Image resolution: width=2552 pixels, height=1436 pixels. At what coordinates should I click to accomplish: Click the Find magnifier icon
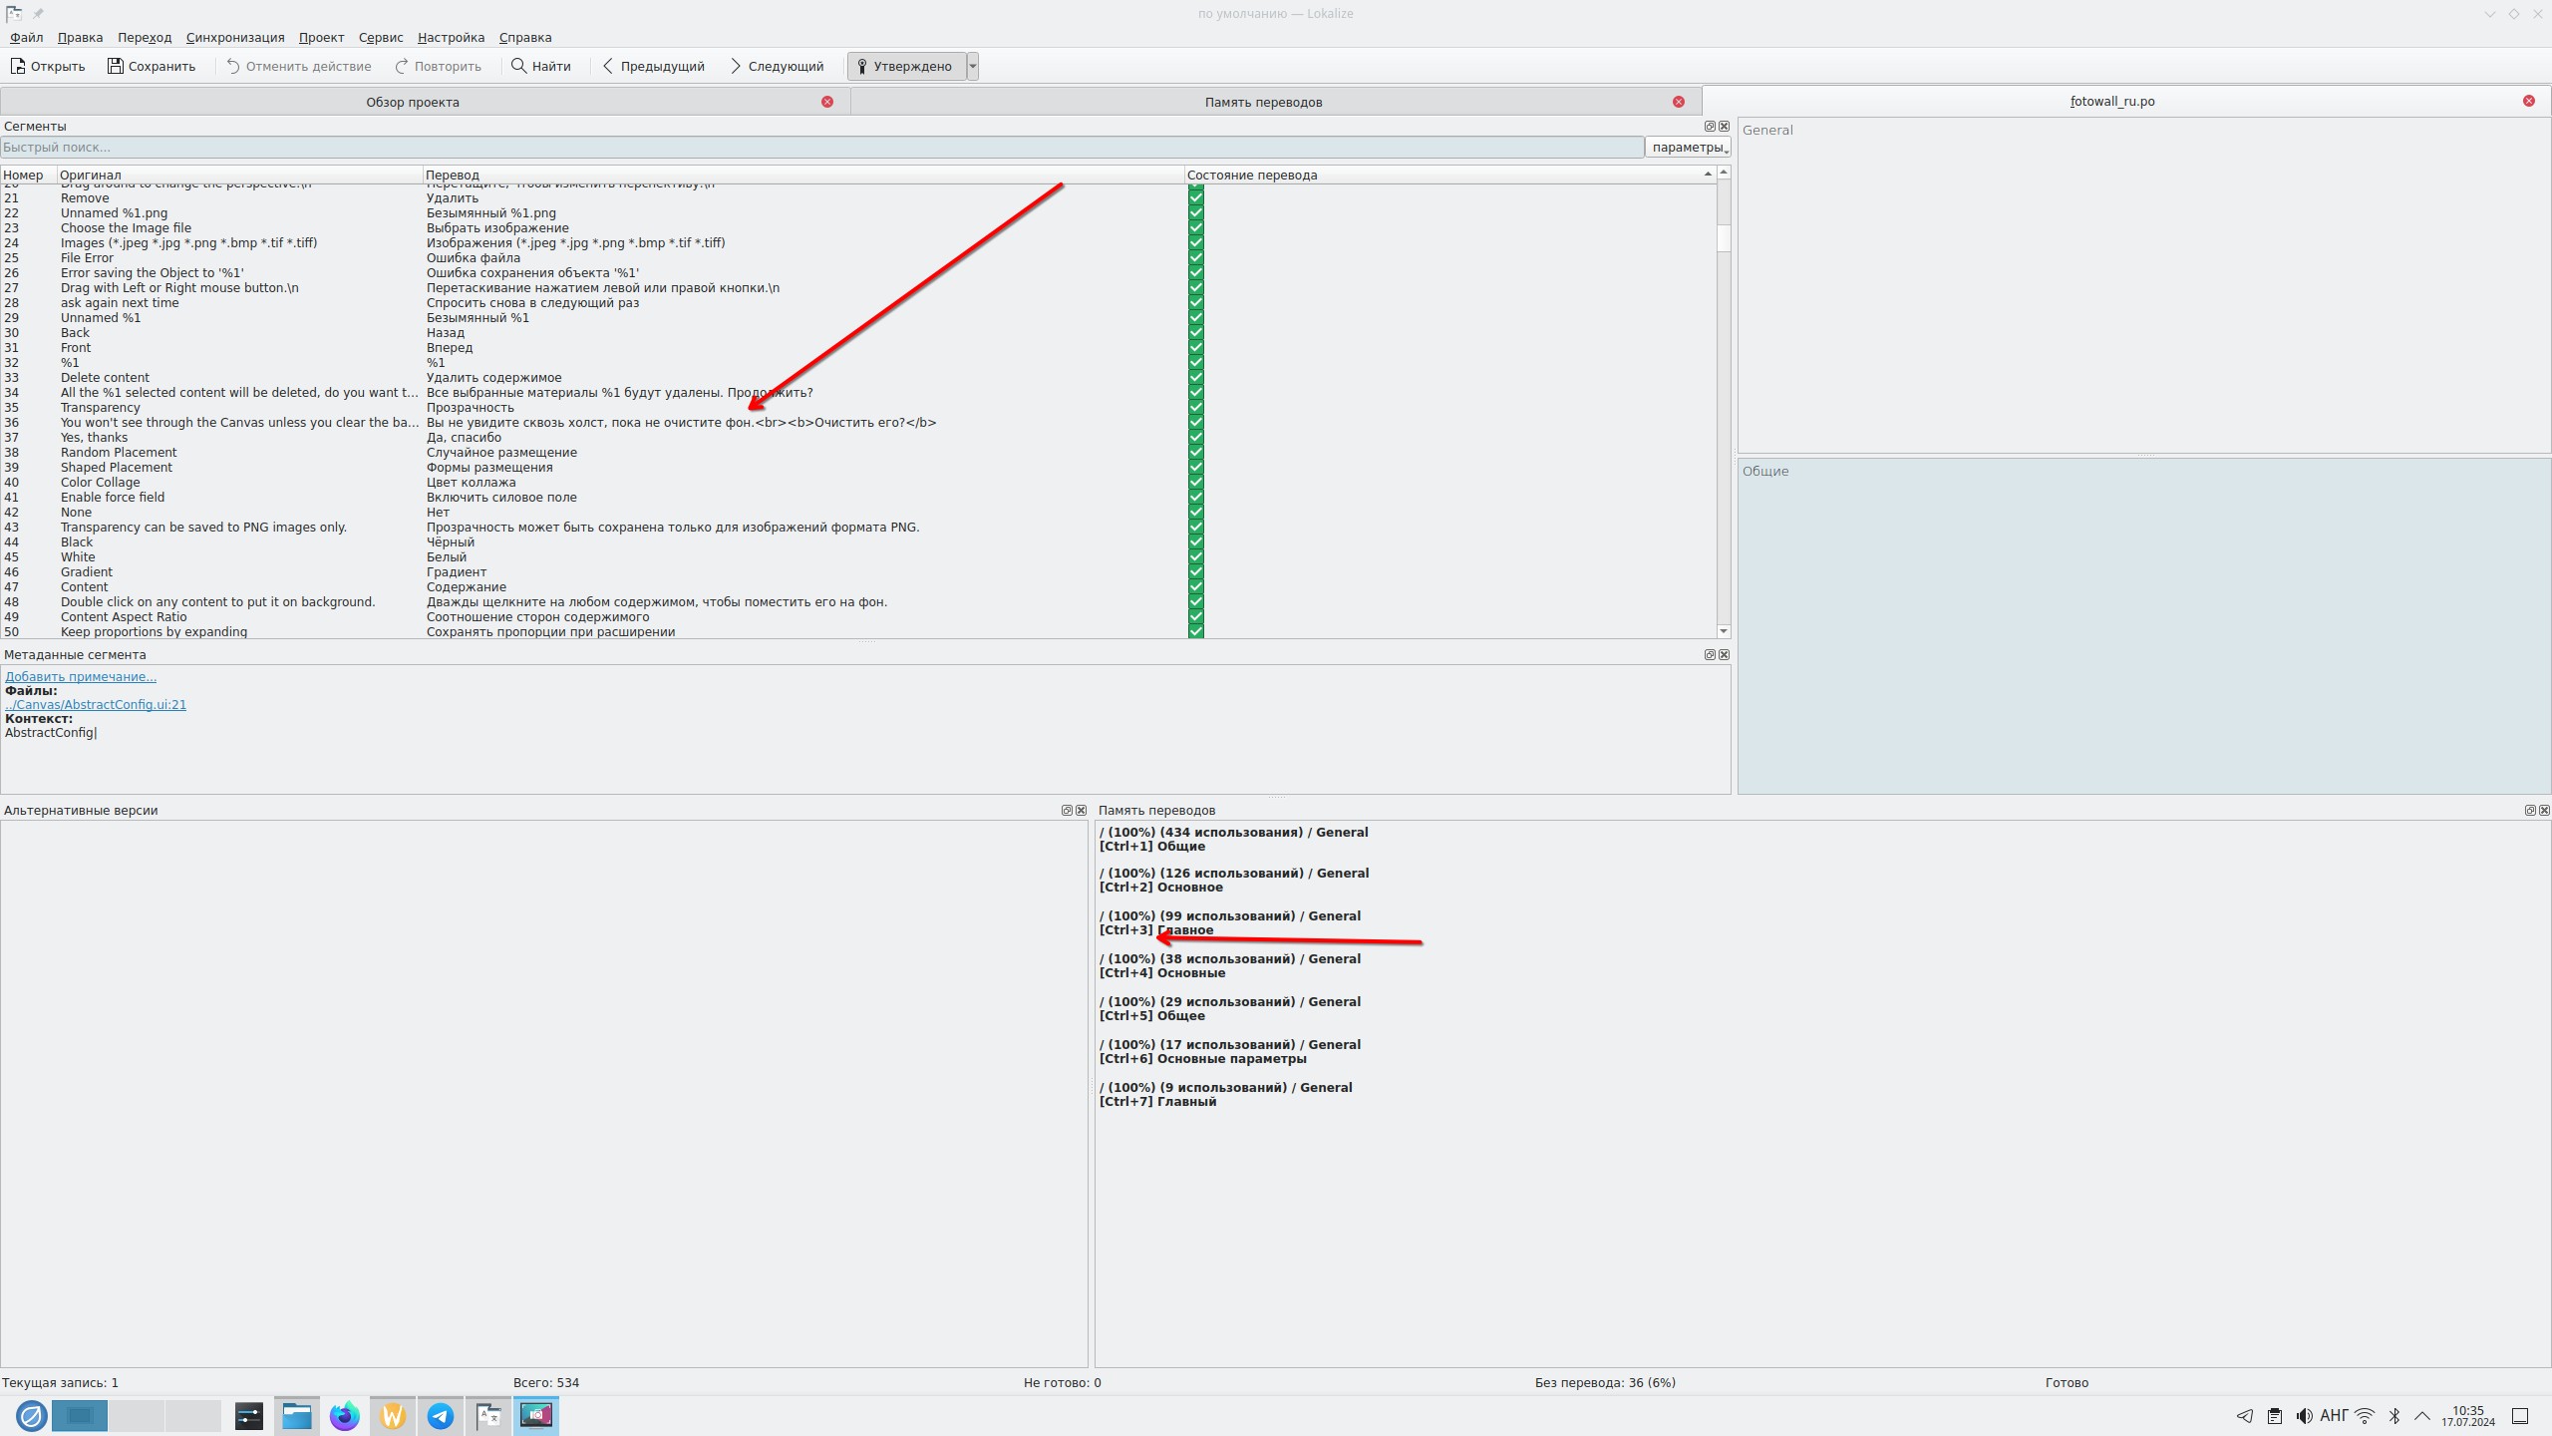[518, 66]
